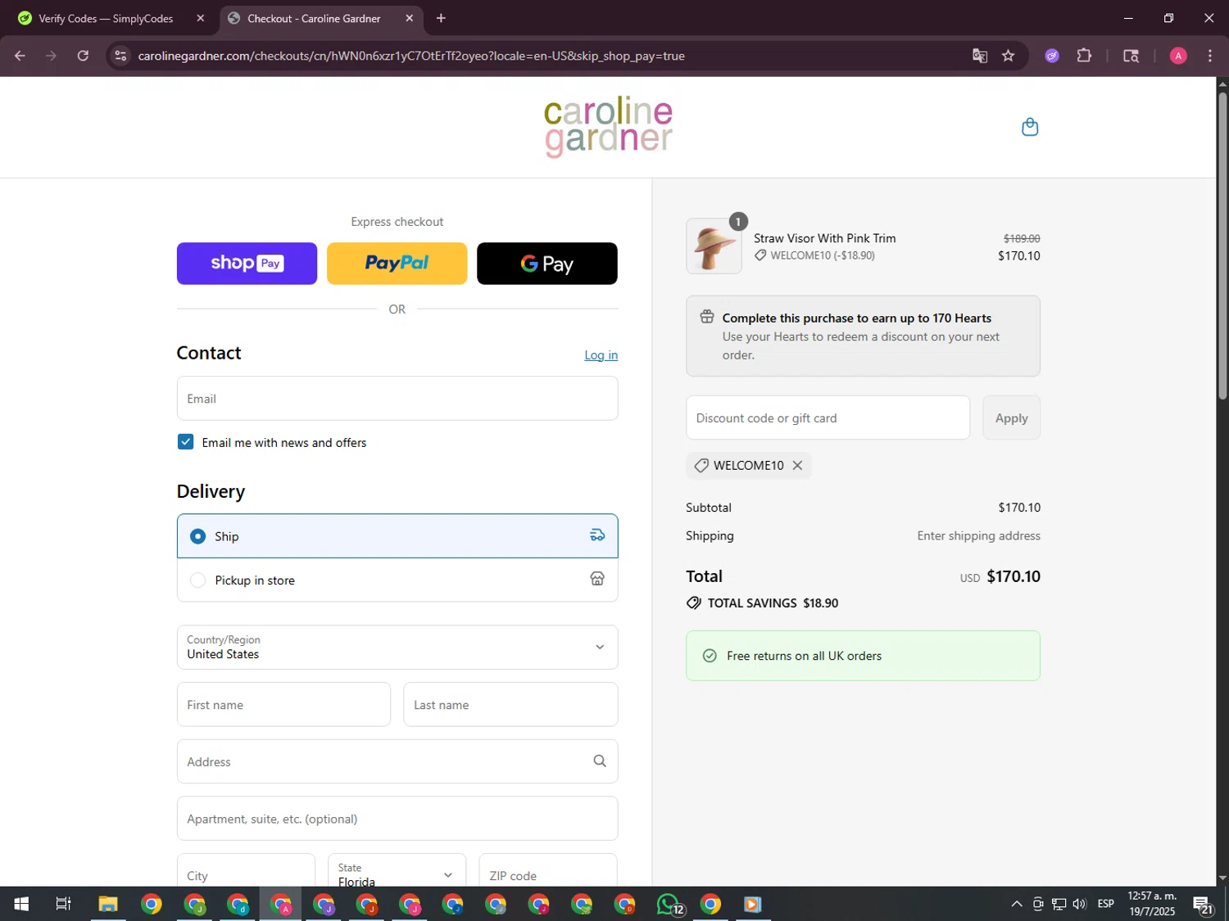Open Windows Start menu

(21, 904)
